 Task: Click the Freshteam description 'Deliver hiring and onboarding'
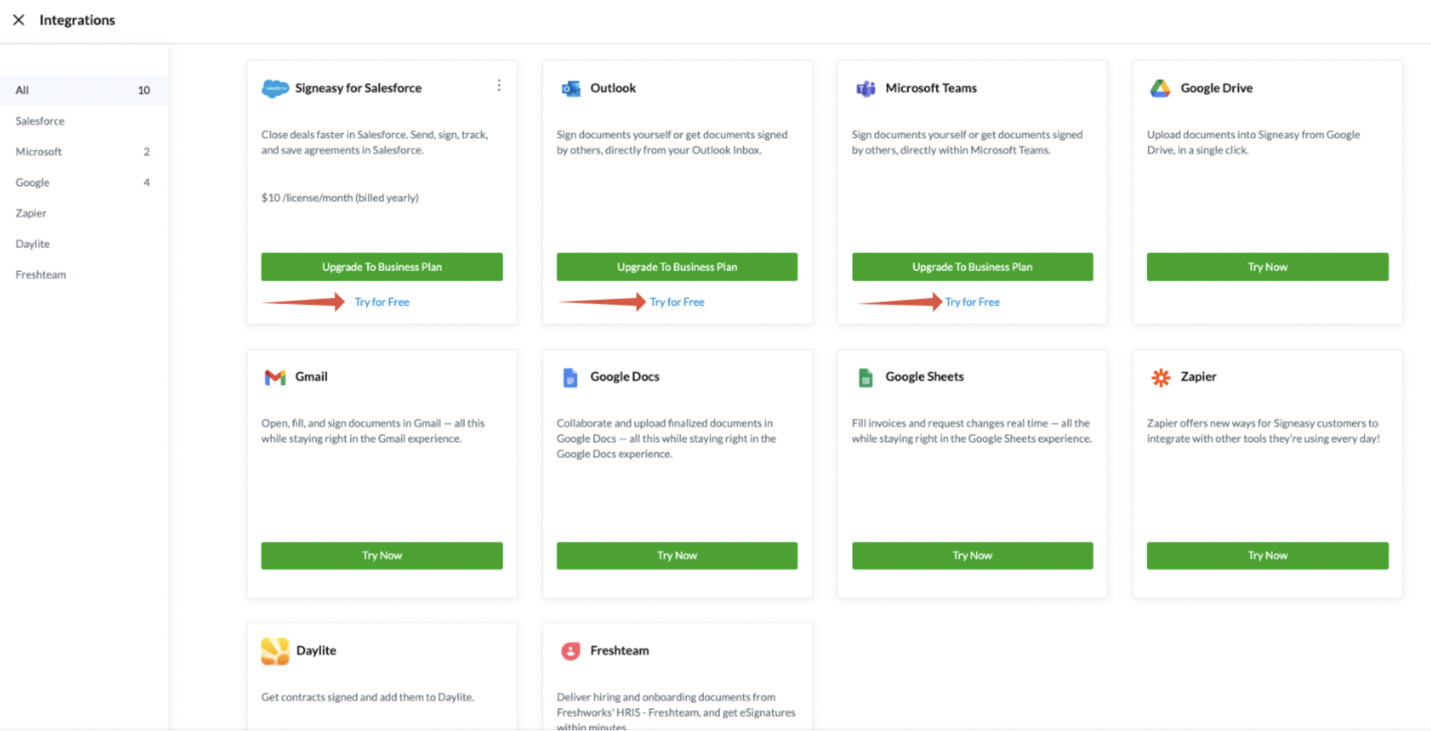(676, 712)
